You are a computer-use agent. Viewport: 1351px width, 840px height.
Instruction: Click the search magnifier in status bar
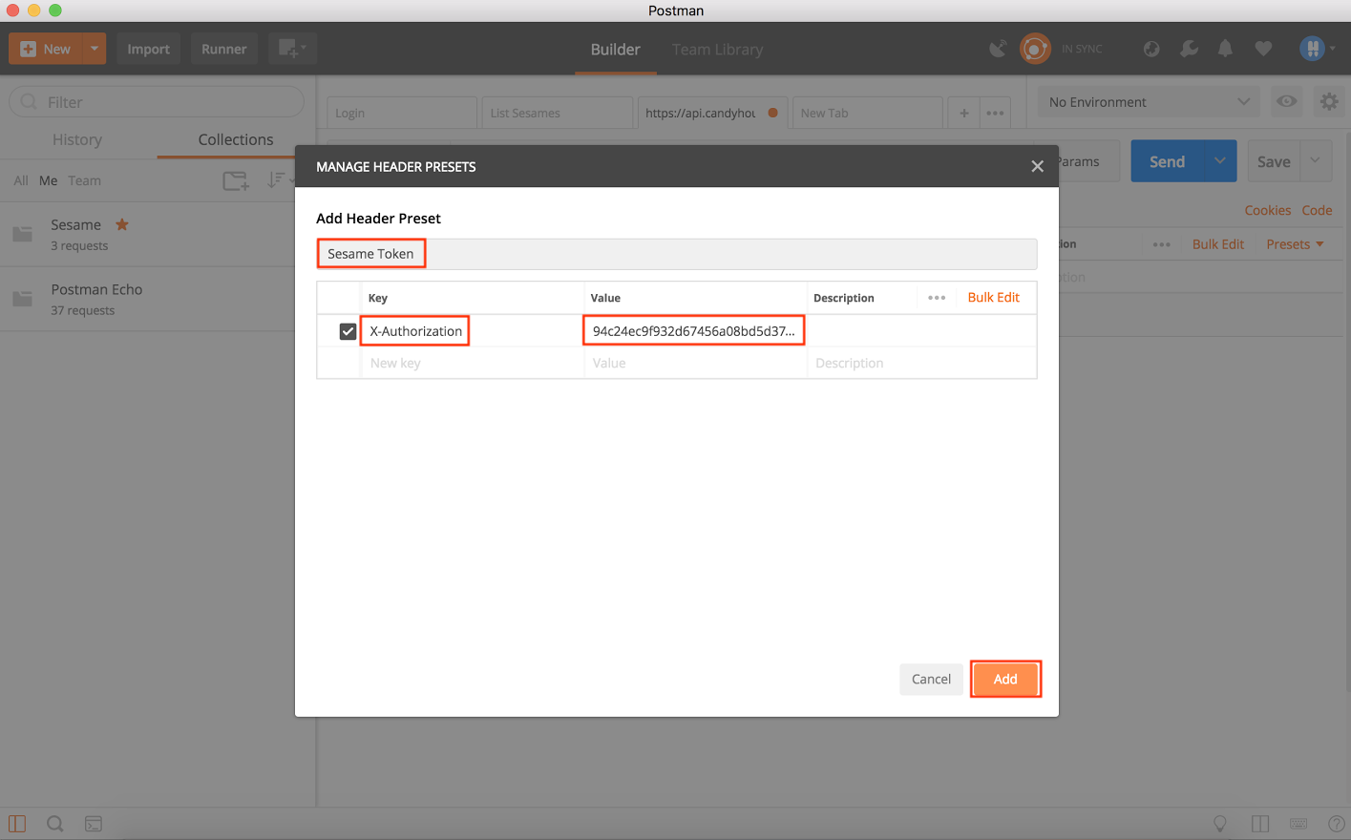(x=55, y=824)
